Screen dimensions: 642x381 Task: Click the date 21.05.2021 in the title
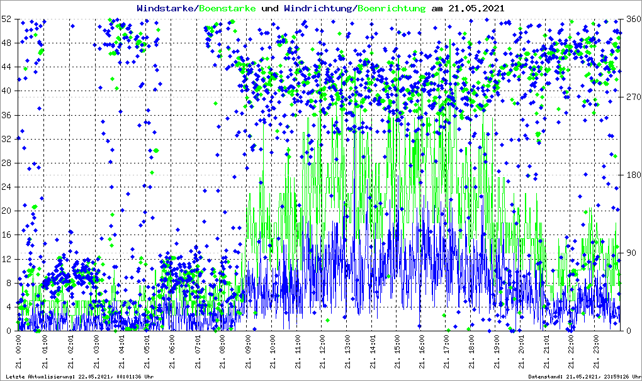pyautogui.click(x=476, y=8)
